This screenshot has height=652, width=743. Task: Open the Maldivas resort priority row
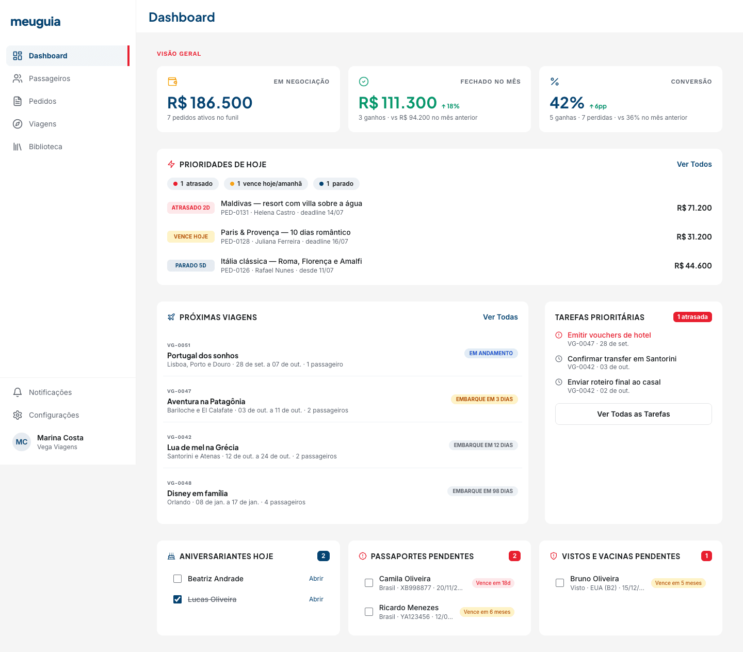pyautogui.click(x=440, y=208)
